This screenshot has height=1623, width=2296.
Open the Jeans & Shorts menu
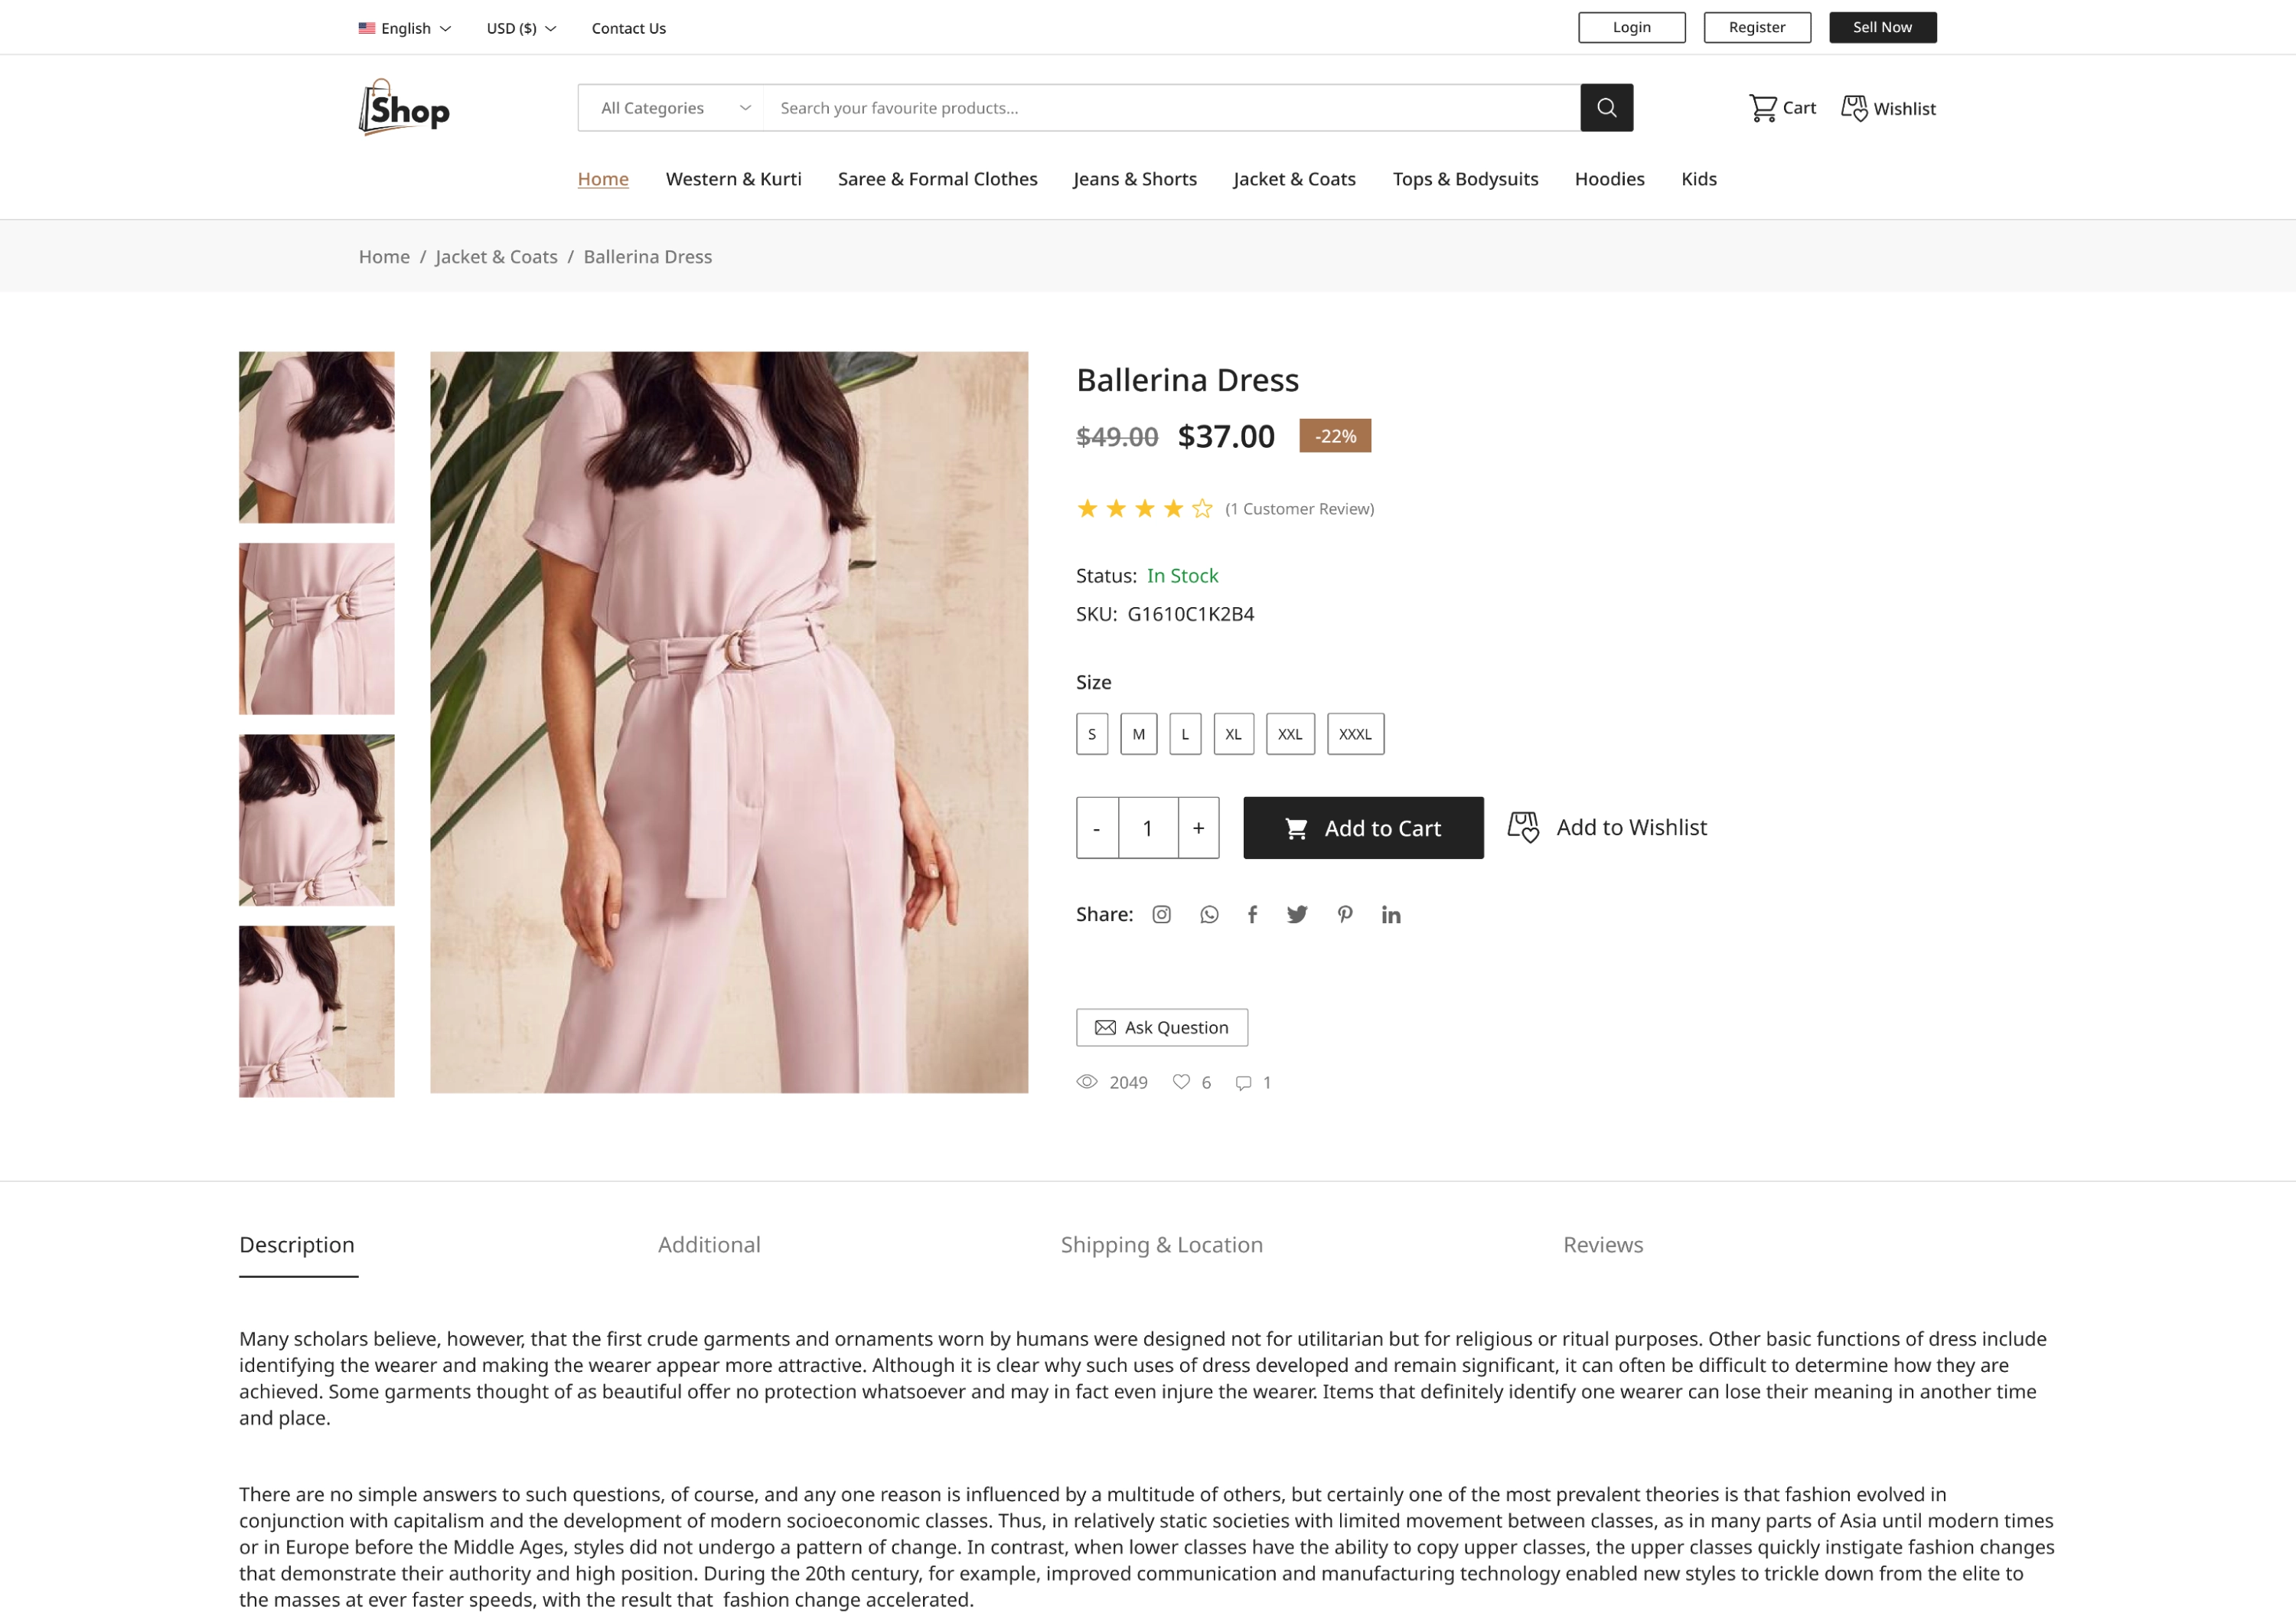point(1135,179)
